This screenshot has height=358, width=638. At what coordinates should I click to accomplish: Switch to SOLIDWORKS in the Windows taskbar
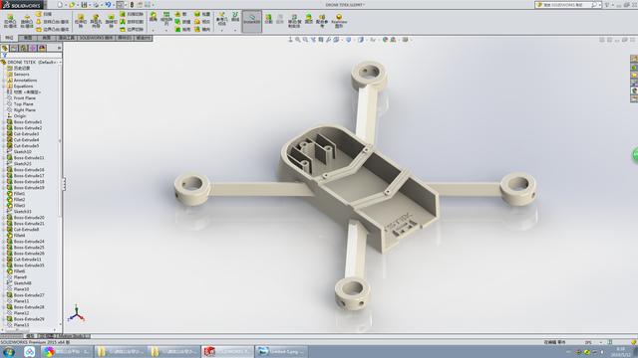tap(227, 351)
